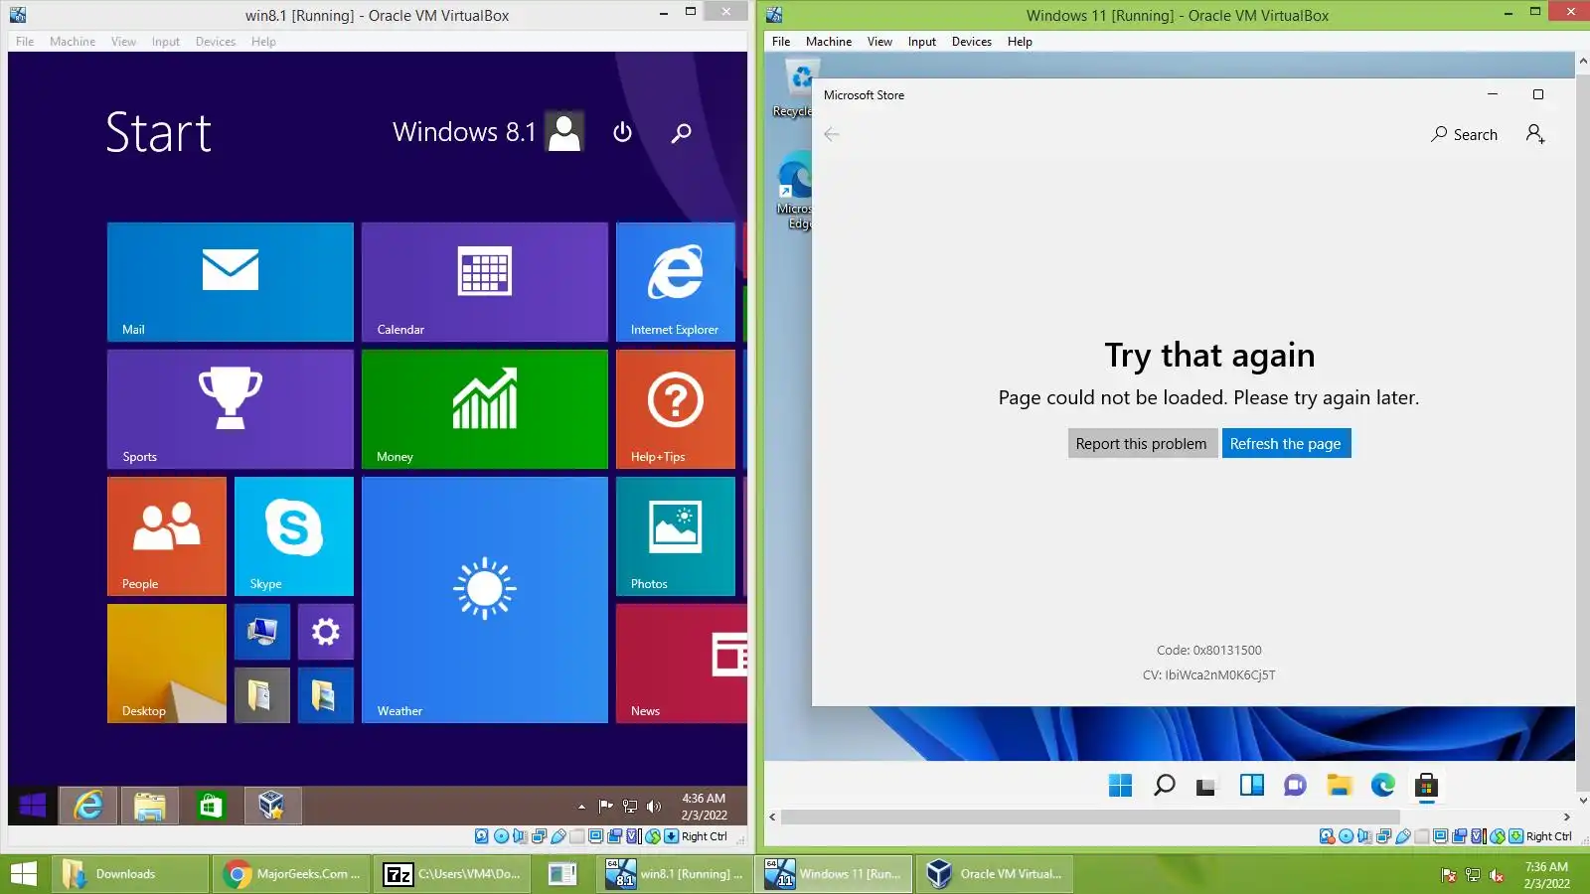This screenshot has width=1590, height=894.
Task: Open Internet Explorer from win8.1 taskbar
Action: tap(88, 806)
